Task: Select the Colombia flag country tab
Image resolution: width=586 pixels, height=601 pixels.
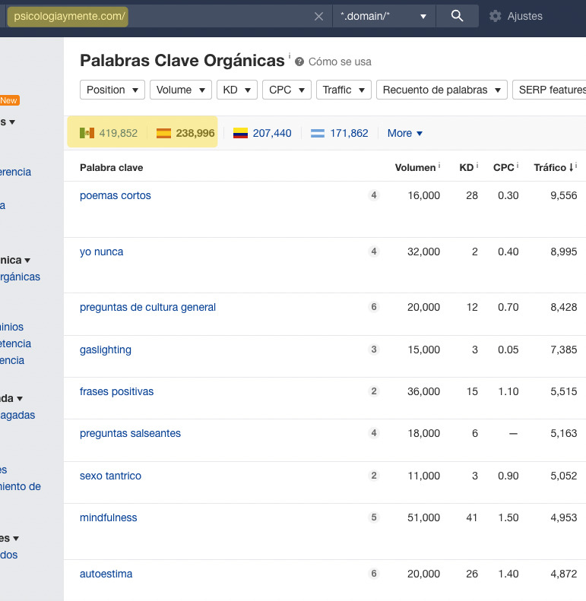Action: pos(262,133)
